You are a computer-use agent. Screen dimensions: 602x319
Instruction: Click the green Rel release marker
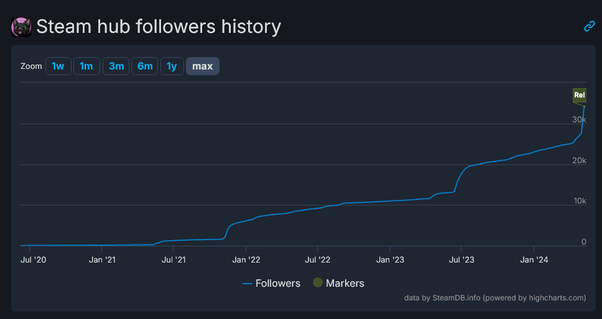click(579, 95)
